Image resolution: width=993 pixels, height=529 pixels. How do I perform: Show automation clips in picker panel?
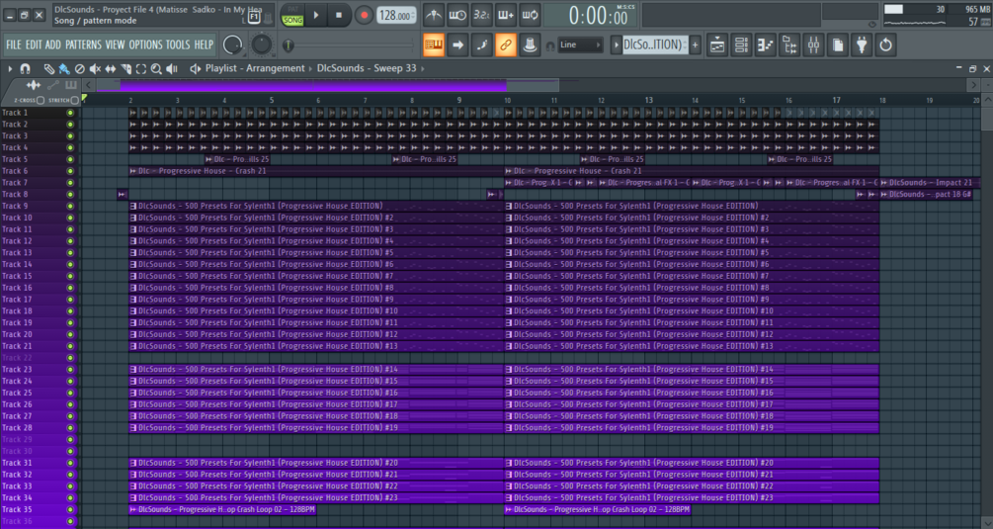point(53,85)
